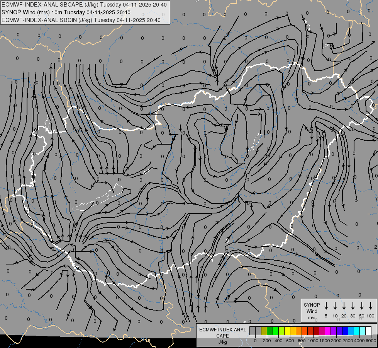Click the 'ECMWF-INDEX-ANAL SBCIN (J/kg)' title line
The width and height of the screenshot is (378, 348).
tap(81, 20)
